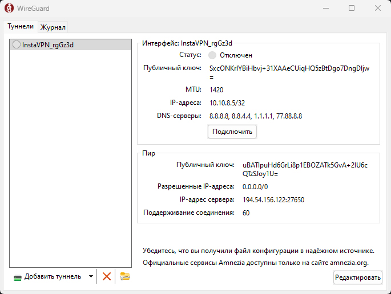Click the interface public key SxcONKrIYBiHbvj+31... value
The width and height of the screenshot is (391, 294).
[289, 72]
